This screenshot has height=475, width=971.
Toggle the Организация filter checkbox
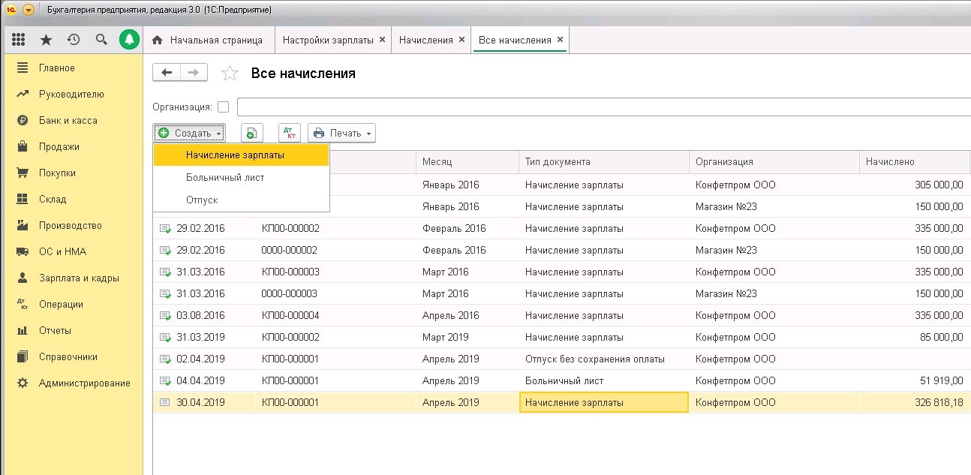pos(223,107)
